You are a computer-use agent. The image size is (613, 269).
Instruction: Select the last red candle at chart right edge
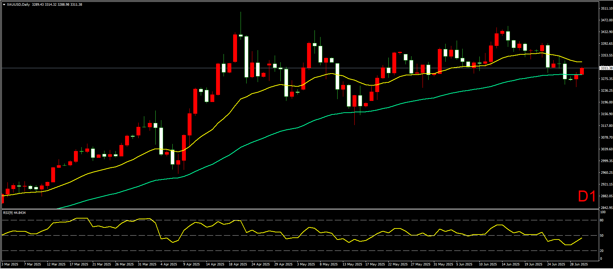pyautogui.click(x=582, y=71)
